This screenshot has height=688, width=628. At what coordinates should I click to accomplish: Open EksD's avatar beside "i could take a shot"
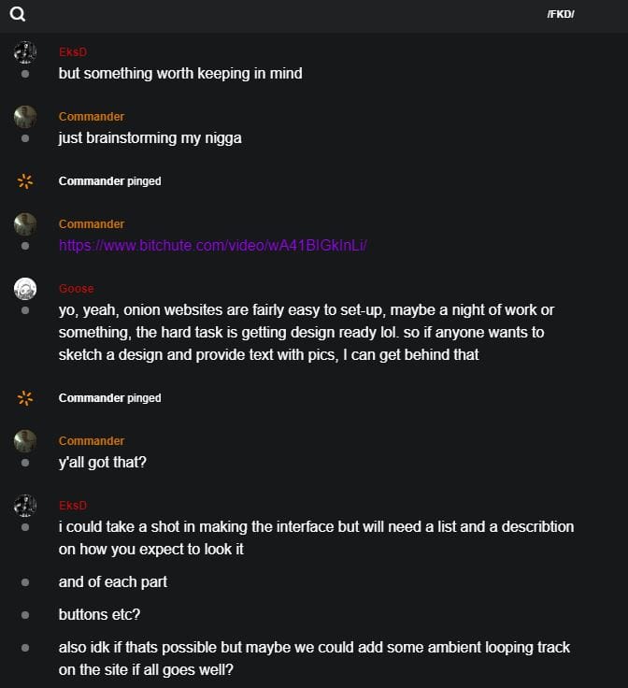coord(25,506)
